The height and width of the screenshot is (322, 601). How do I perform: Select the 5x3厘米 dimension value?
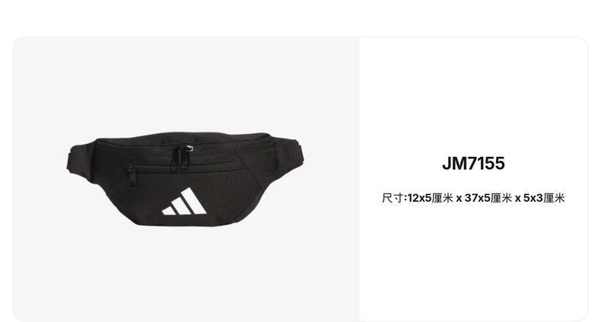click(x=544, y=198)
